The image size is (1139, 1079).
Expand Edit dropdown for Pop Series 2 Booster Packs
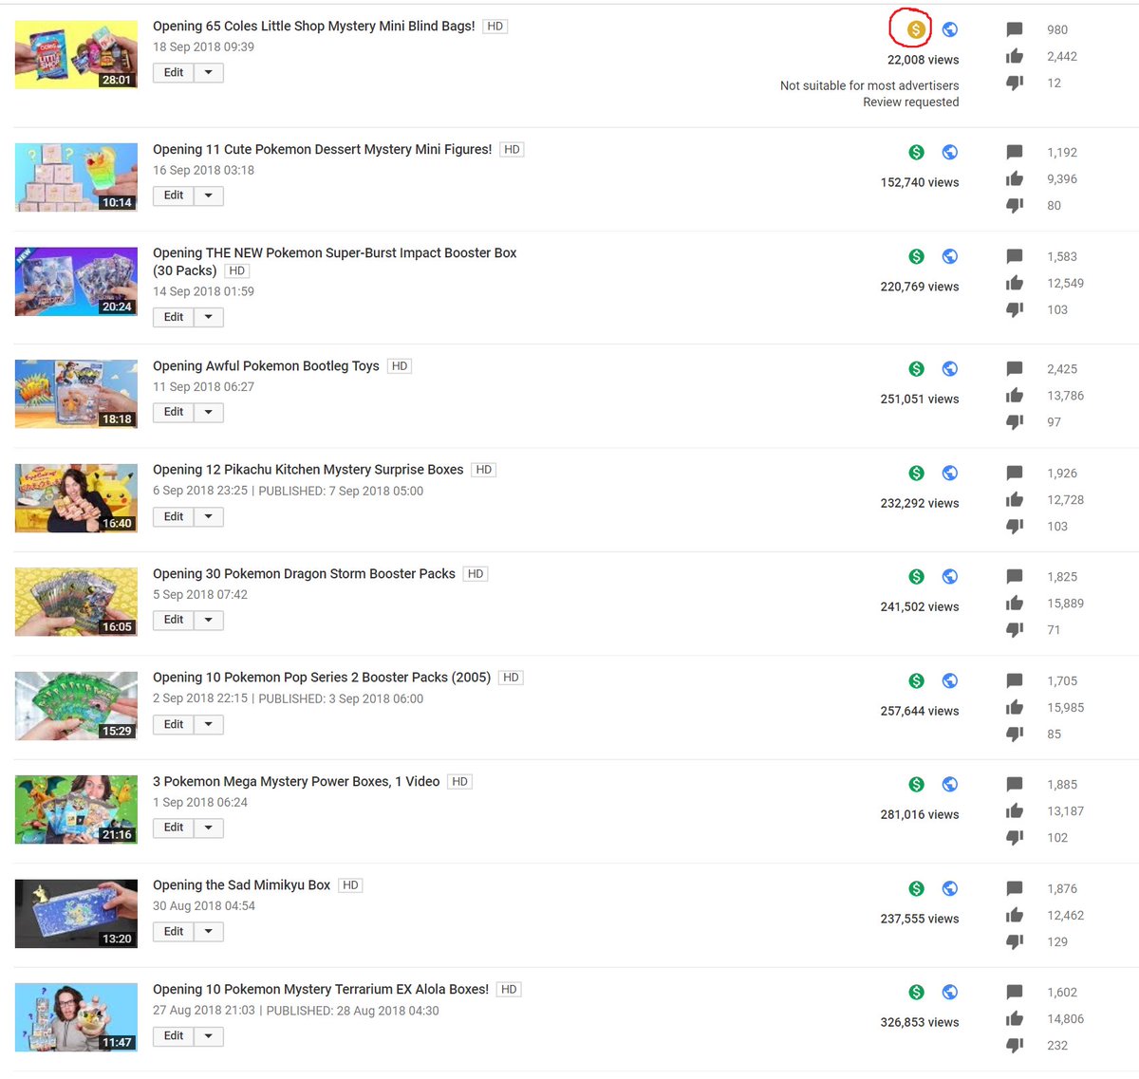coord(209,724)
